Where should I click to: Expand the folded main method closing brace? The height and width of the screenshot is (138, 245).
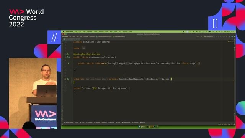coord(199,64)
